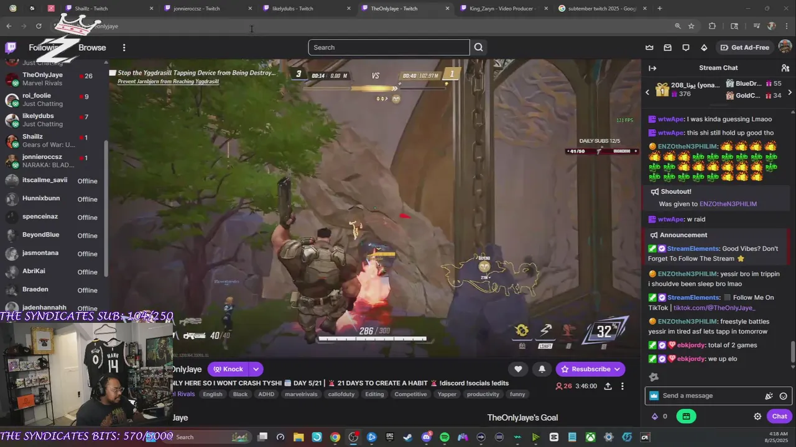Open Shaillz channel in sidebar
The height and width of the screenshot is (447, 796).
(x=54, y=140)
